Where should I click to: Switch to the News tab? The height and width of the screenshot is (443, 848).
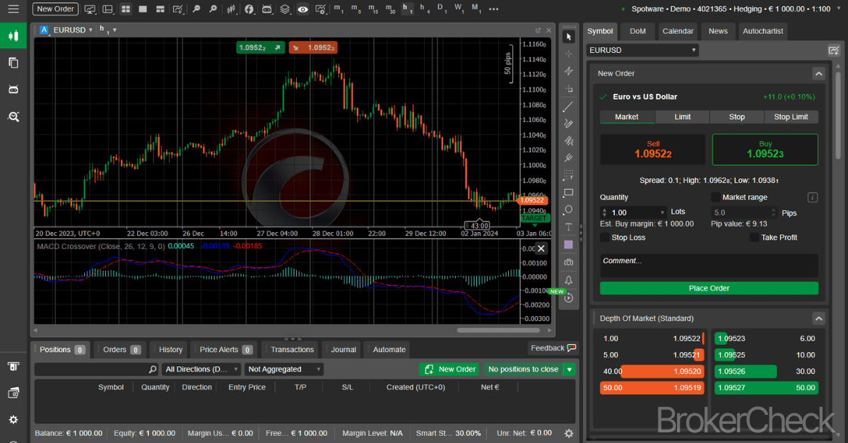718,31
